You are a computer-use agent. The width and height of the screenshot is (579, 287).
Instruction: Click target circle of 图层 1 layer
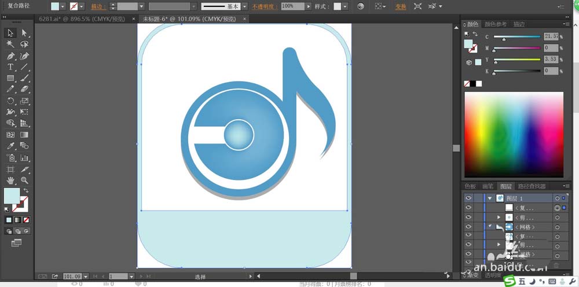[x=557, y=198]
